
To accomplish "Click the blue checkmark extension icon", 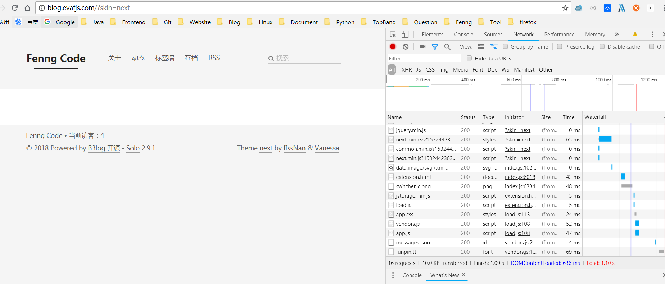I will [607, 8].
